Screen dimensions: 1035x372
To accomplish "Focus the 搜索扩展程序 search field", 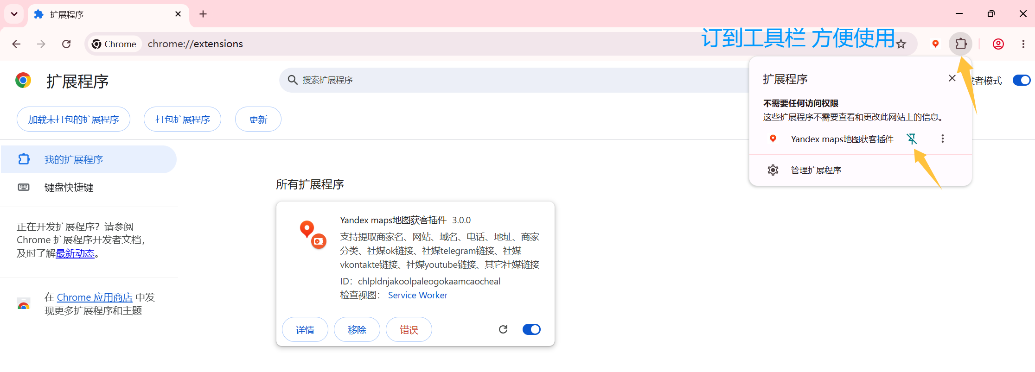I will [x=515, y=80].
